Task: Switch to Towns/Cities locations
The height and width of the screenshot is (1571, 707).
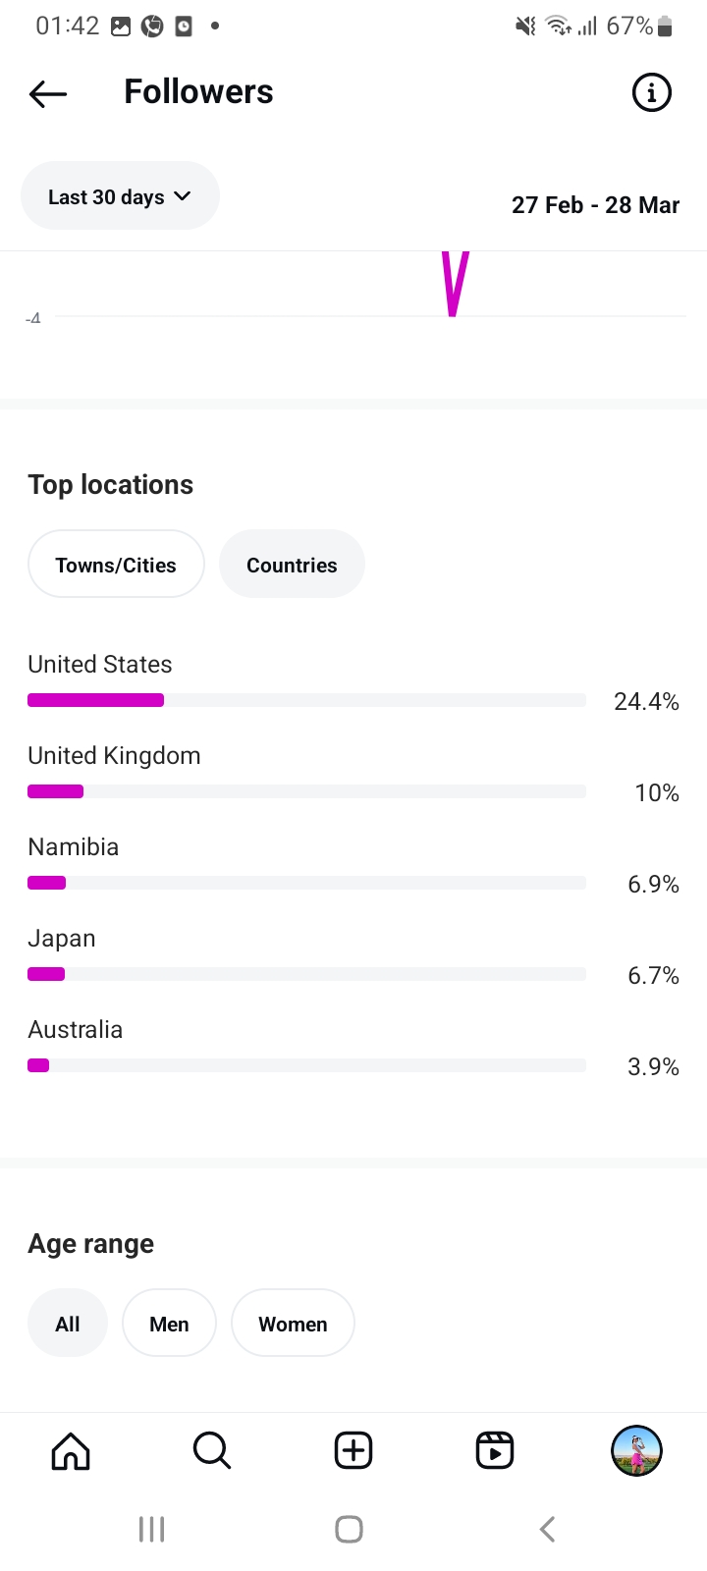Action: (x=116, y=565)
